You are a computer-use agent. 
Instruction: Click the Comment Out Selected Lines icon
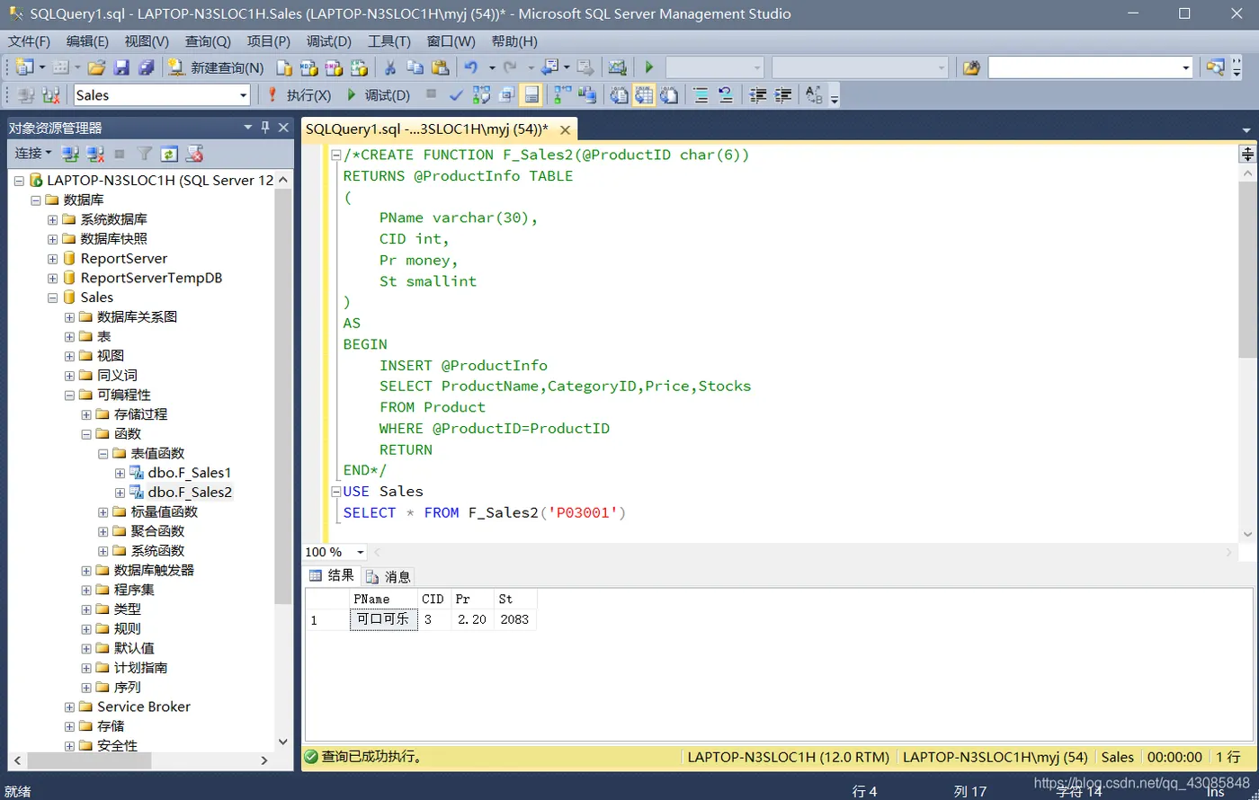click(x=701, y=95)
